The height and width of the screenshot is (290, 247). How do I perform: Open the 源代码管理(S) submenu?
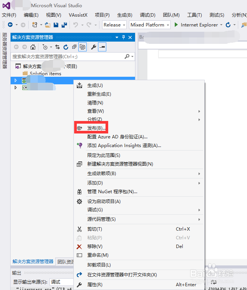coord(139,219)
